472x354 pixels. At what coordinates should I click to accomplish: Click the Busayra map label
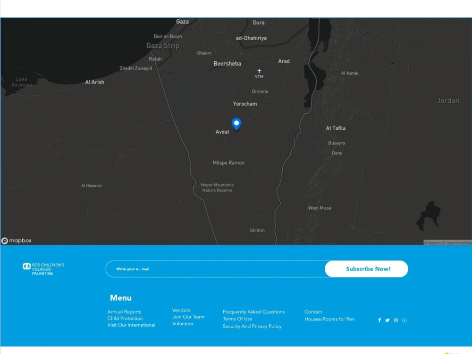click(x=337, y=143)
